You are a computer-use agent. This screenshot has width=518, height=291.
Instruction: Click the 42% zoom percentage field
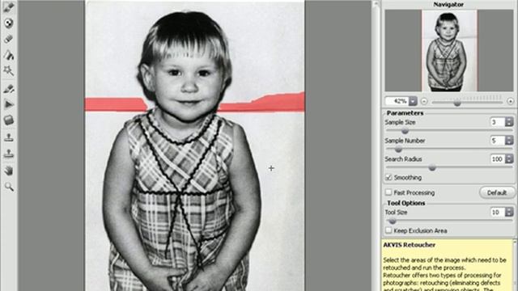(x=397, y=101)
